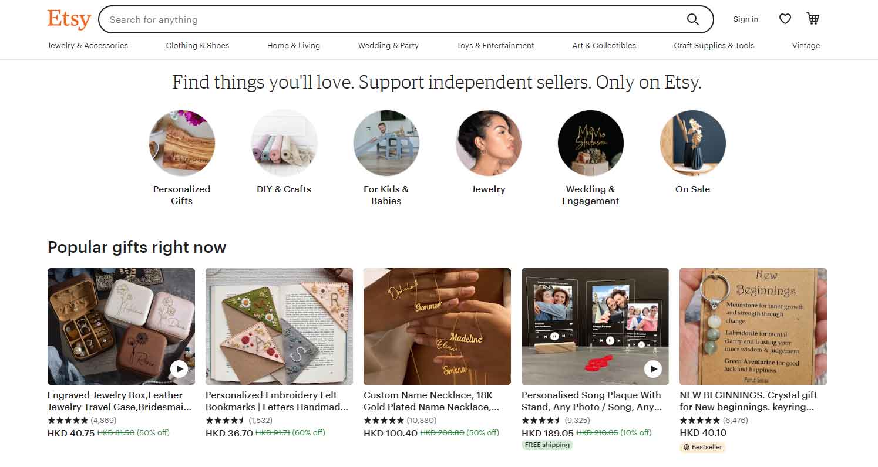
Task: Open favorites heart icon
Action: coord(785,19)
